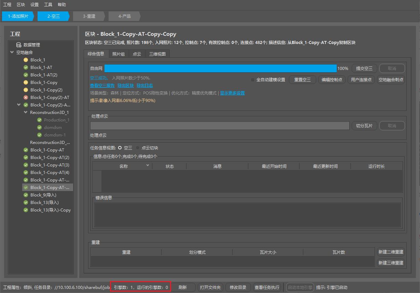Click the 显示更多设置 link
420x293 pixels.
(x=232, y=93)
